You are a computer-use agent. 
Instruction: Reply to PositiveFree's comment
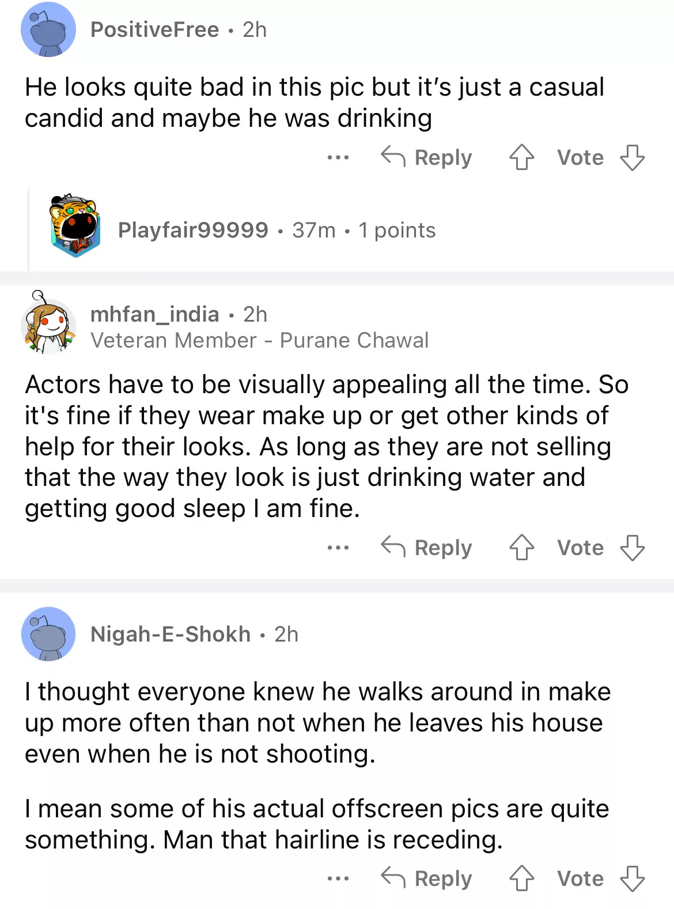click(x=427, y=157)
